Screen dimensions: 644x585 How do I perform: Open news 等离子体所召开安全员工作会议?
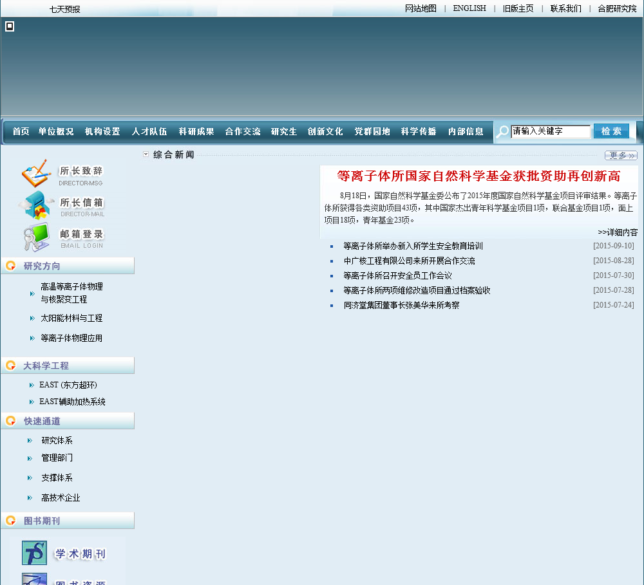[x=397, y=275]
